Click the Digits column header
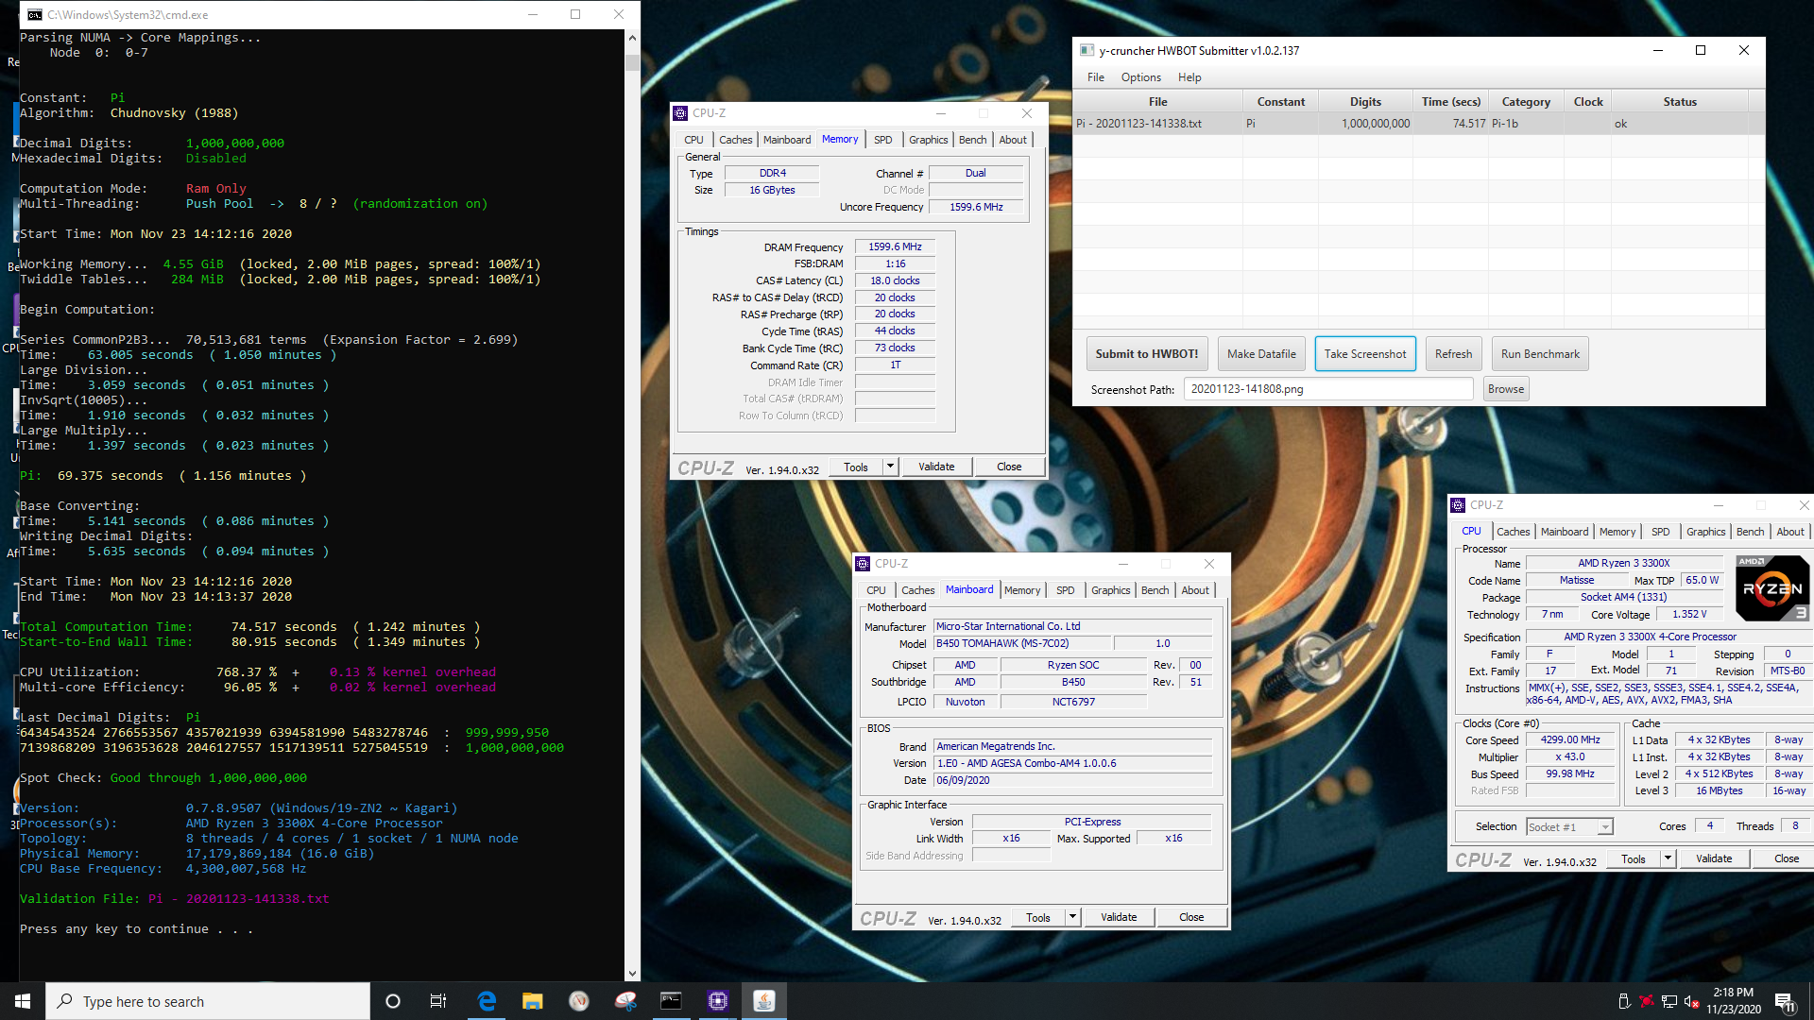Screen dimensions: 1814x1020 1364,102
